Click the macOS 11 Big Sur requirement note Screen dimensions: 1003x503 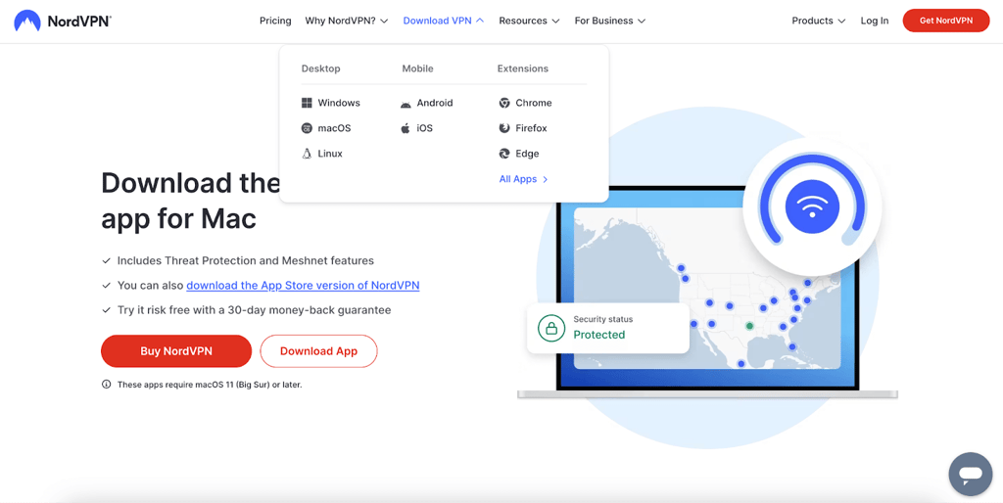pos(210,385)
